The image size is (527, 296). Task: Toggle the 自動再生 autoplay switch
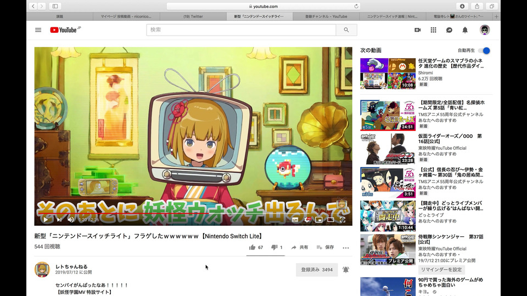click(484, 50)
